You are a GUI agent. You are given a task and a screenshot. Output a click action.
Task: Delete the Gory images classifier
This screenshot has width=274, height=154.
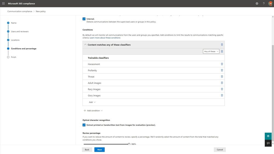(222, 96)
